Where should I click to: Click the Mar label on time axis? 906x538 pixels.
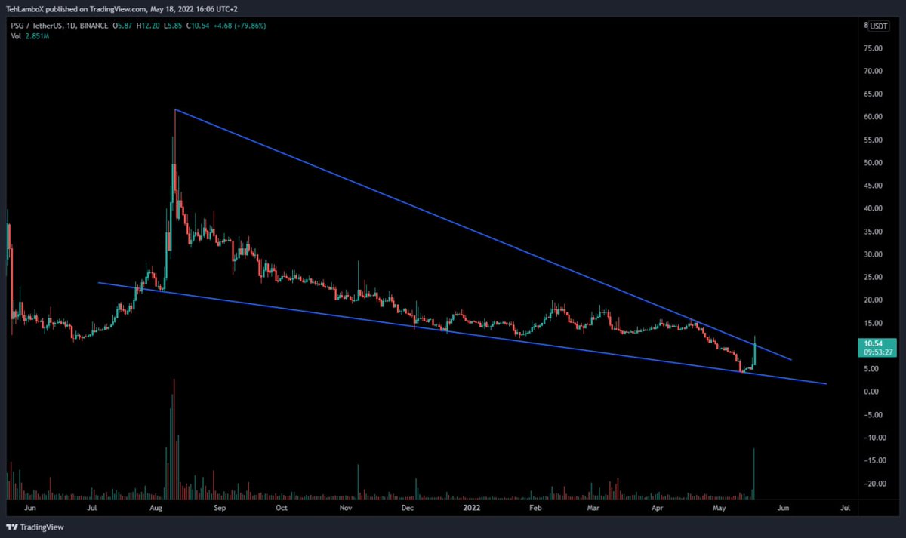[x=593, y=509]
